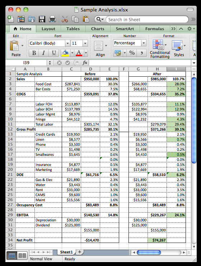Viewport: 201px width, 266px height.
Task: Select the EBITDA cell
Action: coord(25,215)
